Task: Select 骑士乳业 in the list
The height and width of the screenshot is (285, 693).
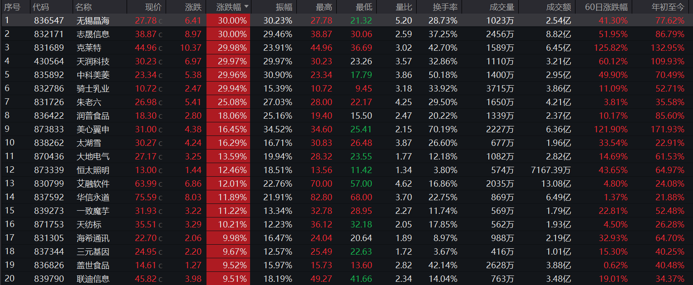Action: [x=93, y=88]
